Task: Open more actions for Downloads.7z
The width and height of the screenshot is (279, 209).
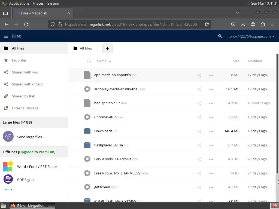Action: coord(211,131)
